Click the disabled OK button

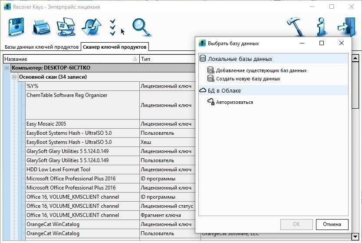click(296, 224)
